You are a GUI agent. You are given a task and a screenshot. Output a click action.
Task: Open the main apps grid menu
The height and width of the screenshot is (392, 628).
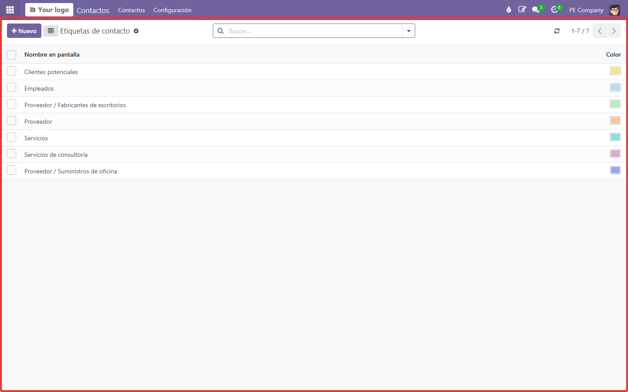[x=10, y=10]
